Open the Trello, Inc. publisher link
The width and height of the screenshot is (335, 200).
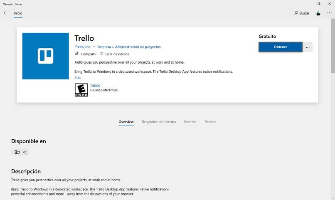coord(83,47)
